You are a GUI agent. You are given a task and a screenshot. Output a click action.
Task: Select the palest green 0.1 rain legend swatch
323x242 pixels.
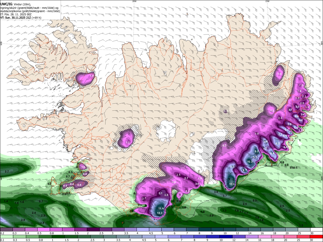click(x=7, y=236)
